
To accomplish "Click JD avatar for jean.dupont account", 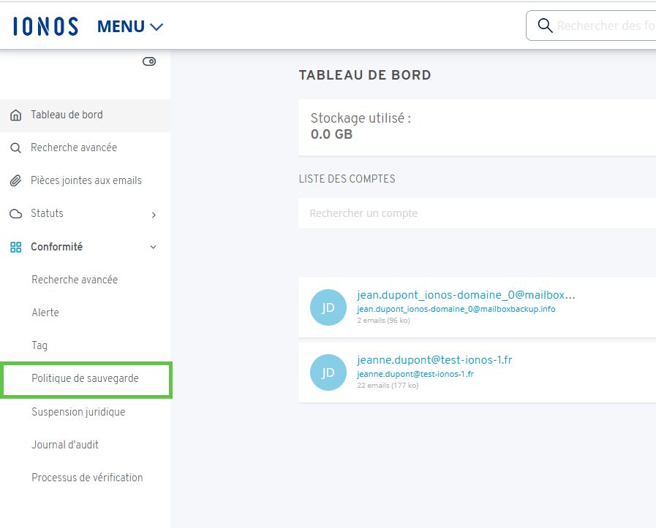I will point(328,307).
